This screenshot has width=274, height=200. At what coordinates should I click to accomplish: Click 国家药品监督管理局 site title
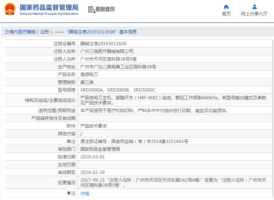coord(49,7)
